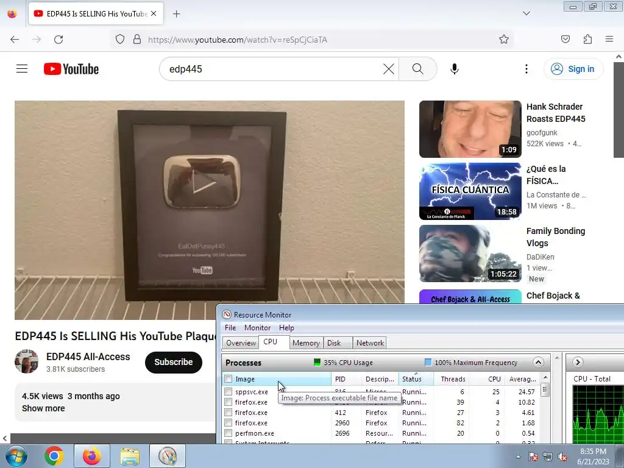This screenshot has width=624, height=468.
Task: Open the taskbar clock and date
Action: [x=593, y=456]
